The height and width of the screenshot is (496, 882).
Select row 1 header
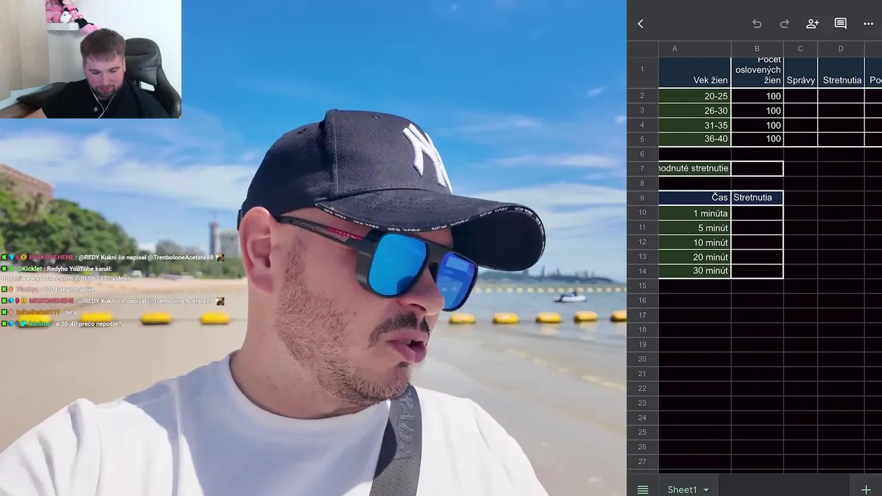pos(642,72)
